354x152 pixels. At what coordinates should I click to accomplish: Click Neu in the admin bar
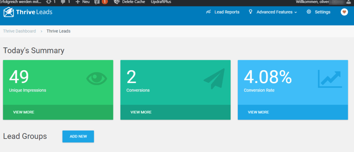click(x=86, y=2)
